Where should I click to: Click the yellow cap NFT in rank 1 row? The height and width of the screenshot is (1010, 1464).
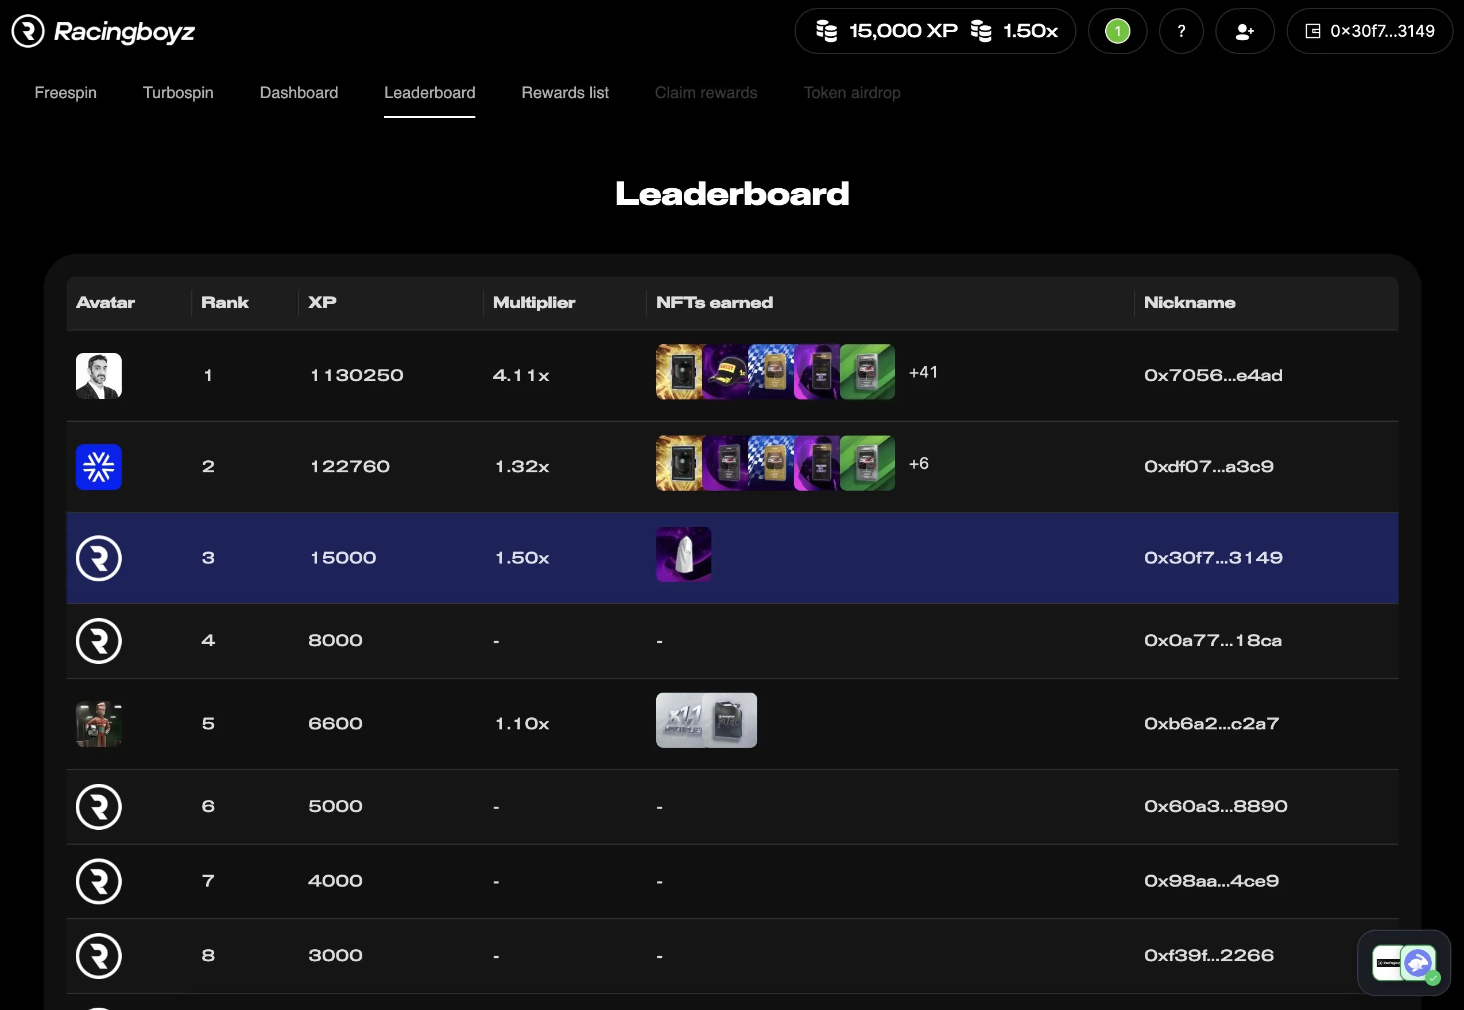[725, 372]
